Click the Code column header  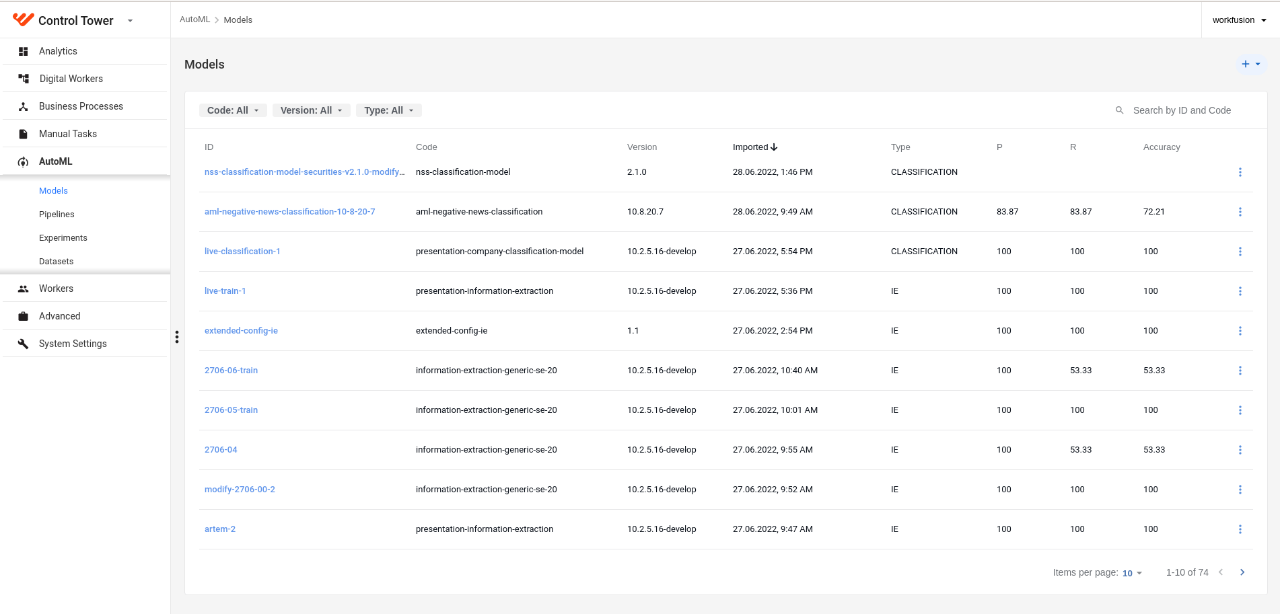coord(427,147)
